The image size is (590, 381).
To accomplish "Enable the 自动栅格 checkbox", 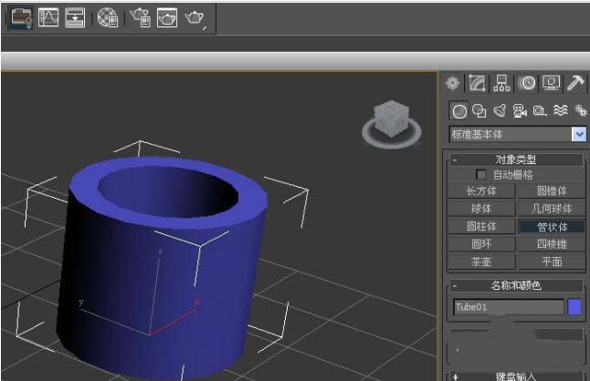I will [481, 174].
